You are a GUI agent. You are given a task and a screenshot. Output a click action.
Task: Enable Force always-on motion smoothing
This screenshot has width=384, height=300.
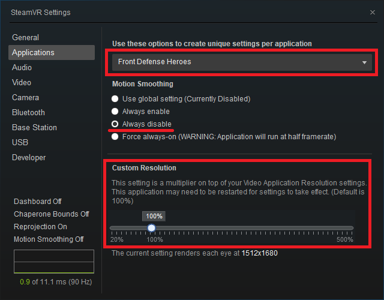coord(115,137)
